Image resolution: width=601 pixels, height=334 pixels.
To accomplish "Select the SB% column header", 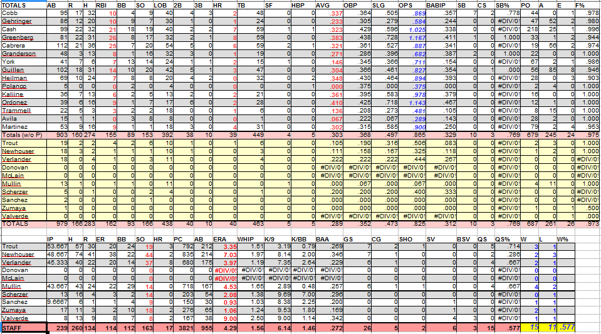I will coord(508,6).
